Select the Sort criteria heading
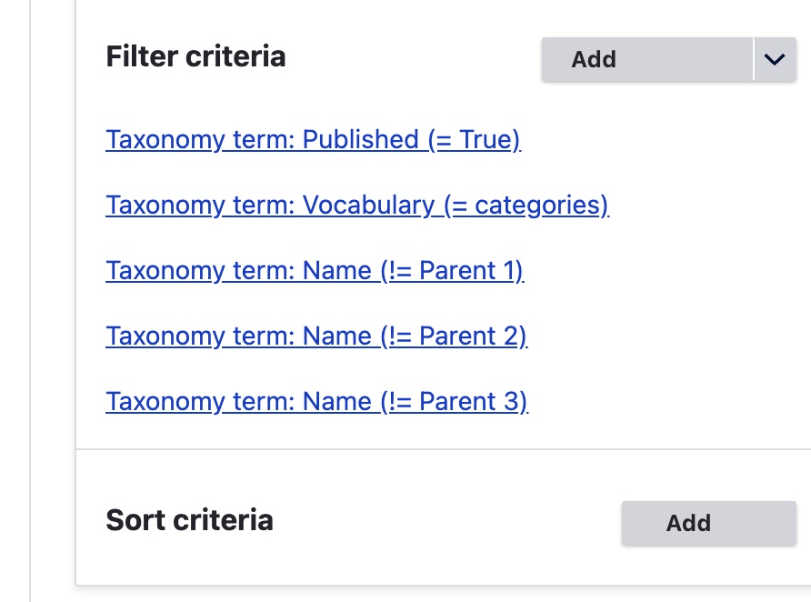 (x=189, y=520)
